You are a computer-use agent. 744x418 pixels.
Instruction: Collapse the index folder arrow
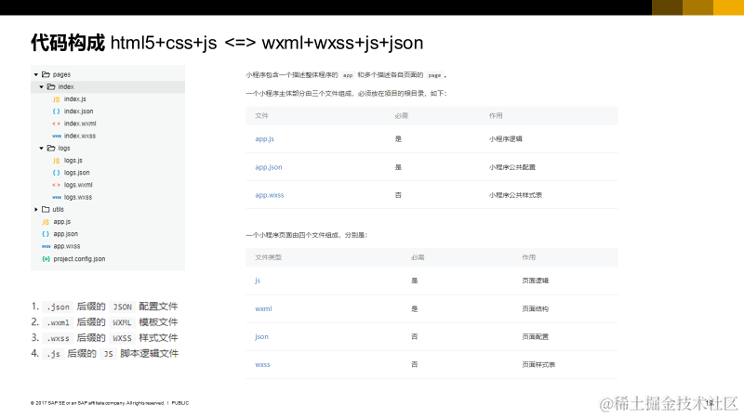point(41,86)
